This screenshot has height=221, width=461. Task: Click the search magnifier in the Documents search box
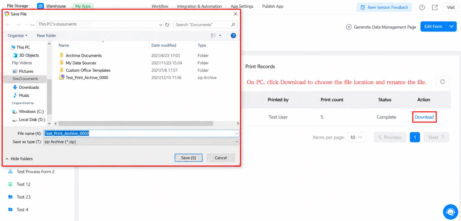(x=233, y=25)
